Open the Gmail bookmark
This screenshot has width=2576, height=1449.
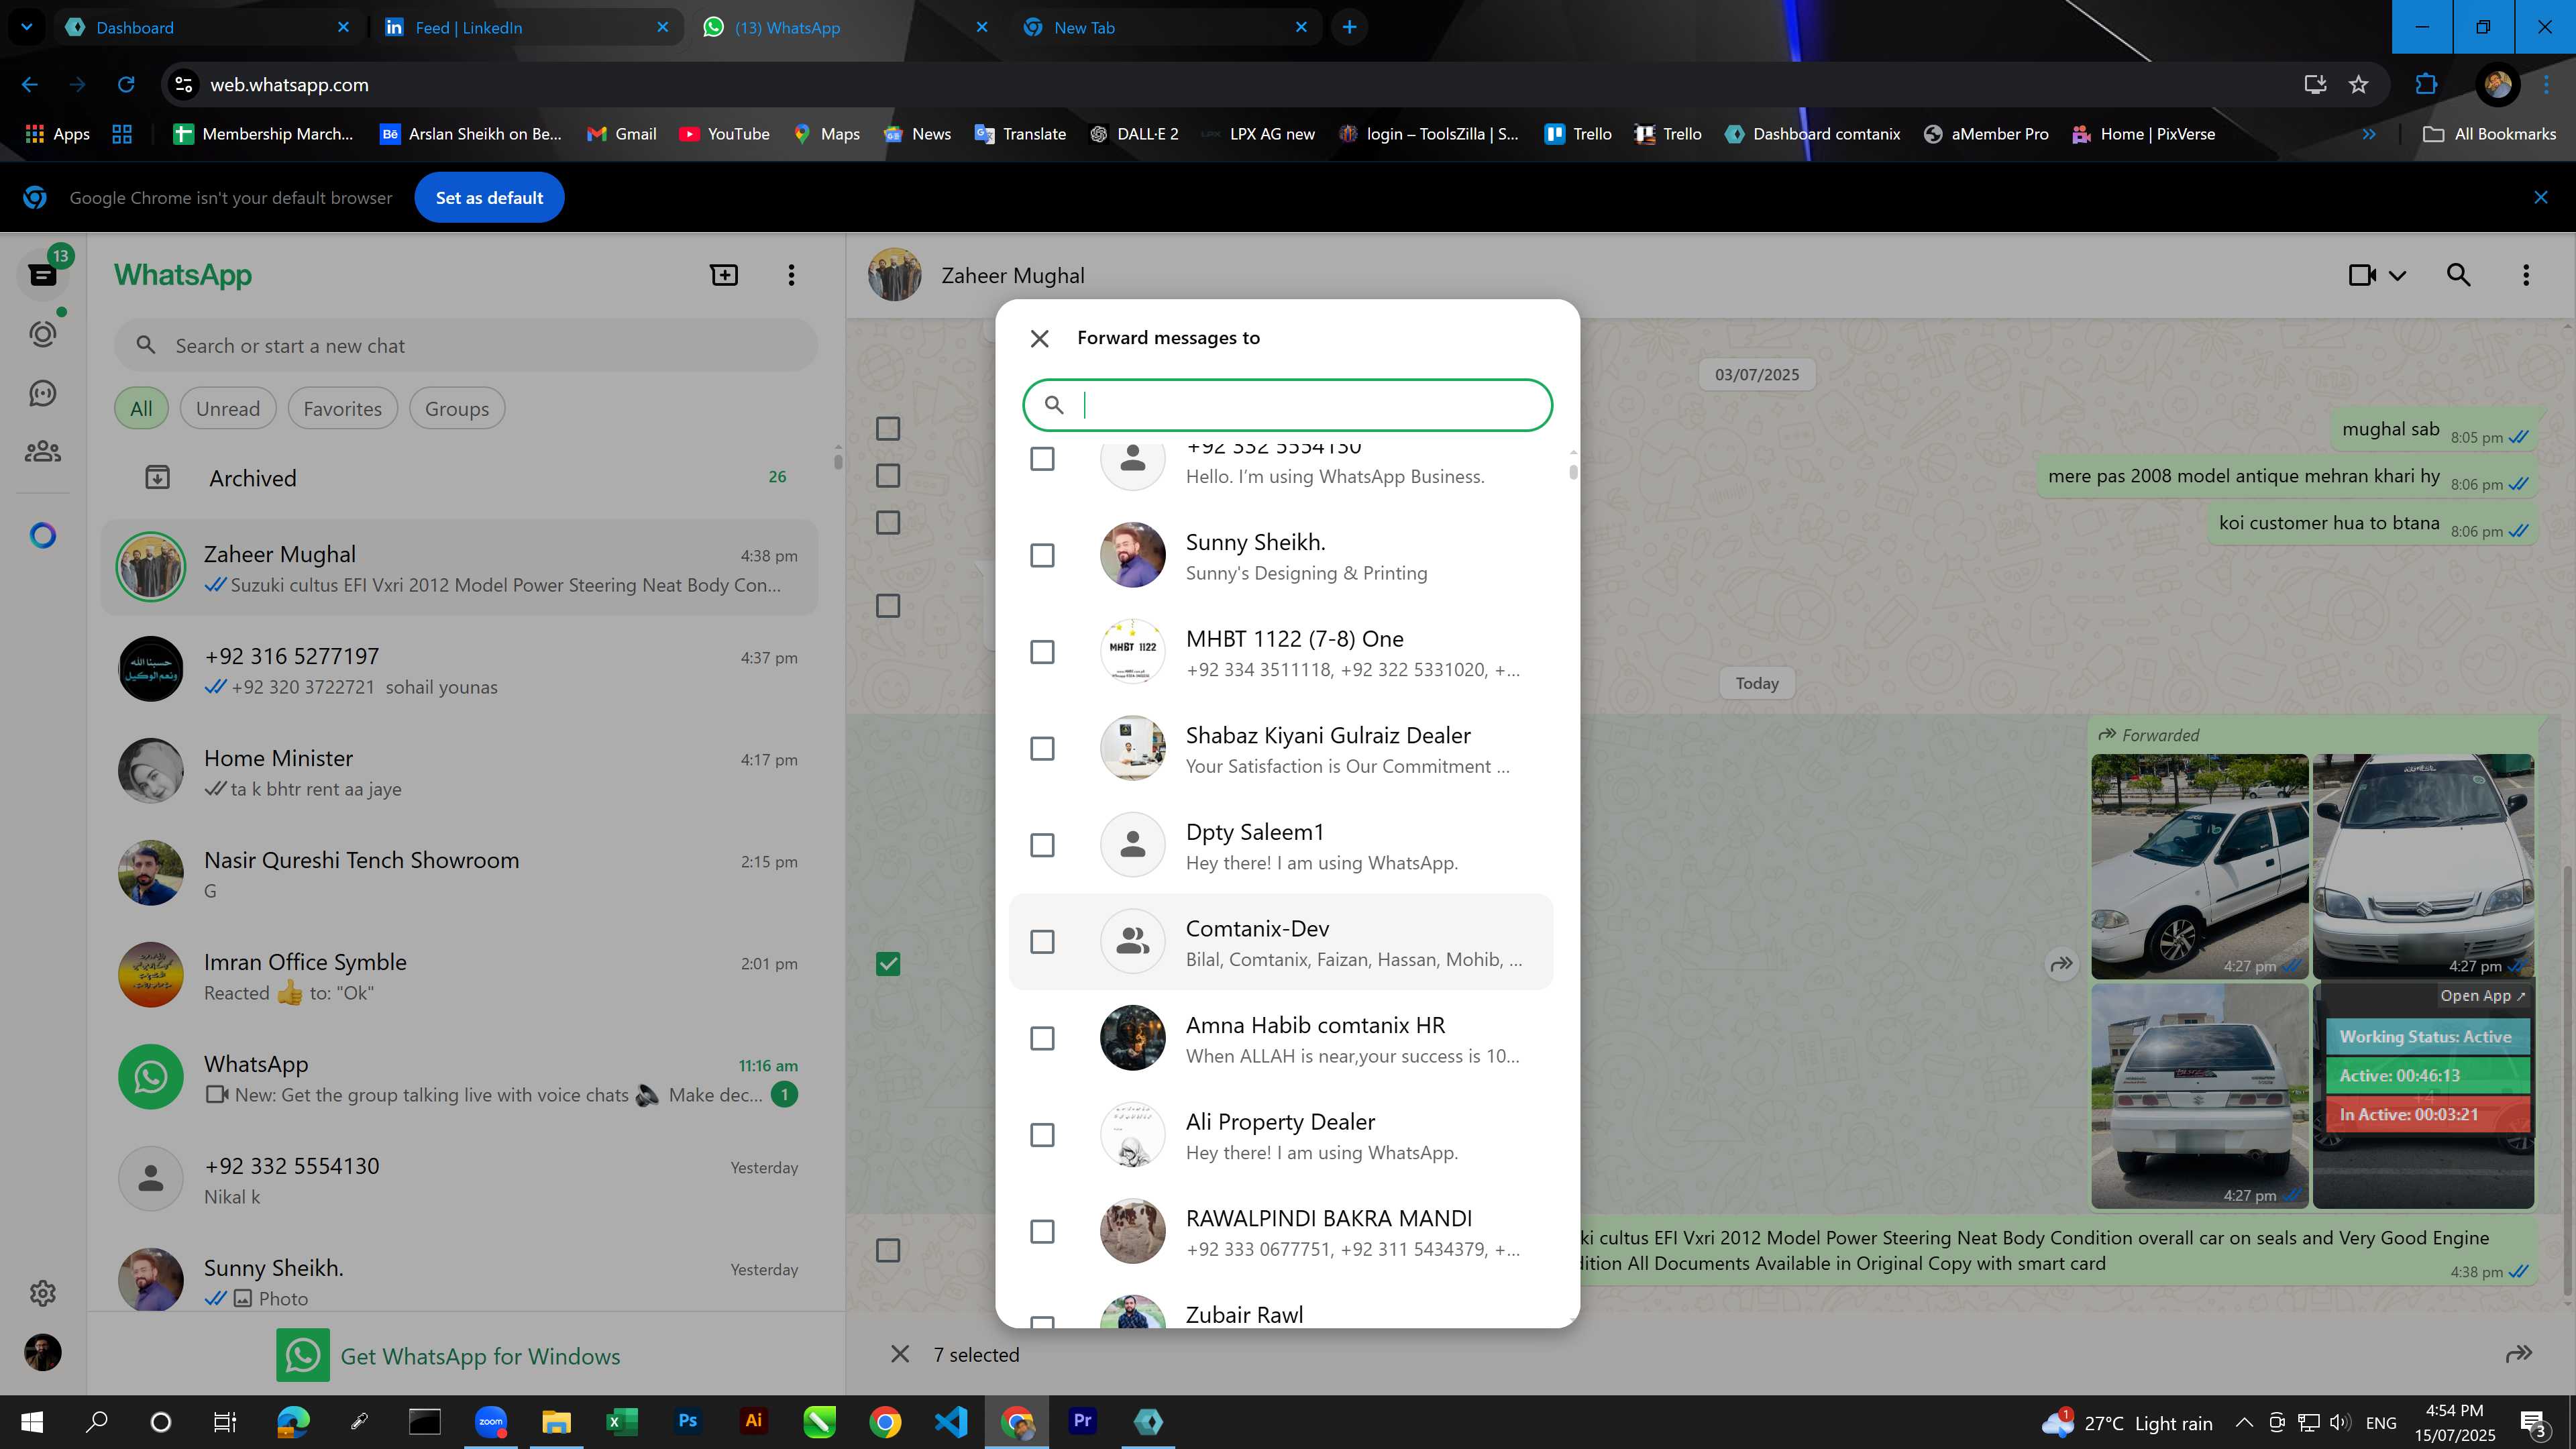pos(621,134)
